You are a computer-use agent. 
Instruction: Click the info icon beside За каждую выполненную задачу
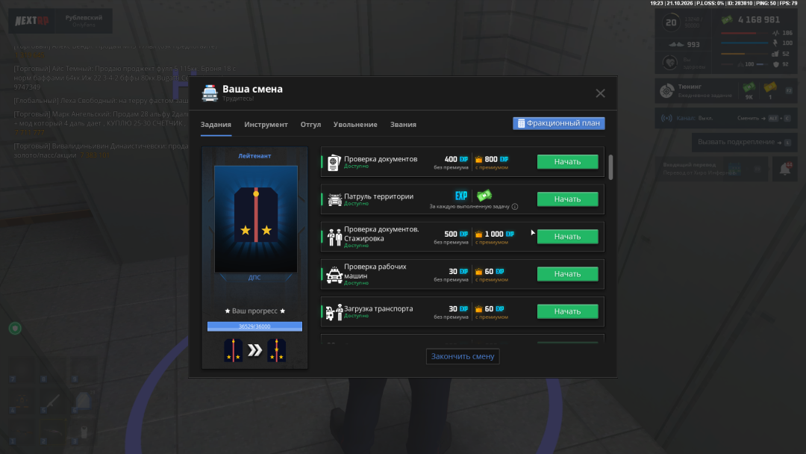coord(515,207)
